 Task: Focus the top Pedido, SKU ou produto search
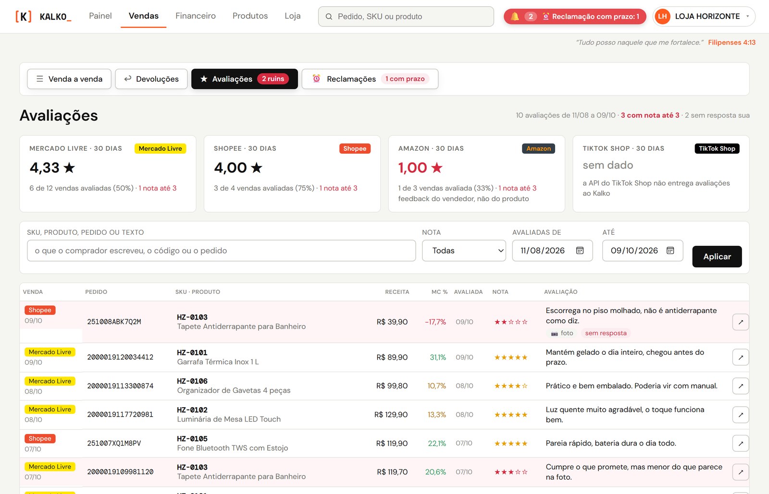pyautogui.click(x=406, y=16)
